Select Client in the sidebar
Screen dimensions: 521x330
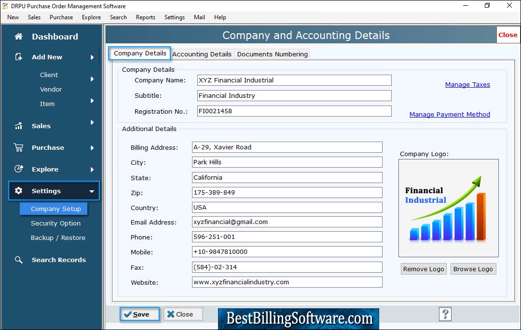[x=49, y=75]
